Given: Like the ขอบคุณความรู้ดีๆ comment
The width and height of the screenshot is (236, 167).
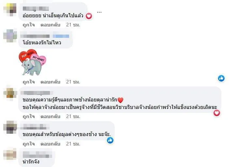Looking at the screenshot, I should coord(29,116).
